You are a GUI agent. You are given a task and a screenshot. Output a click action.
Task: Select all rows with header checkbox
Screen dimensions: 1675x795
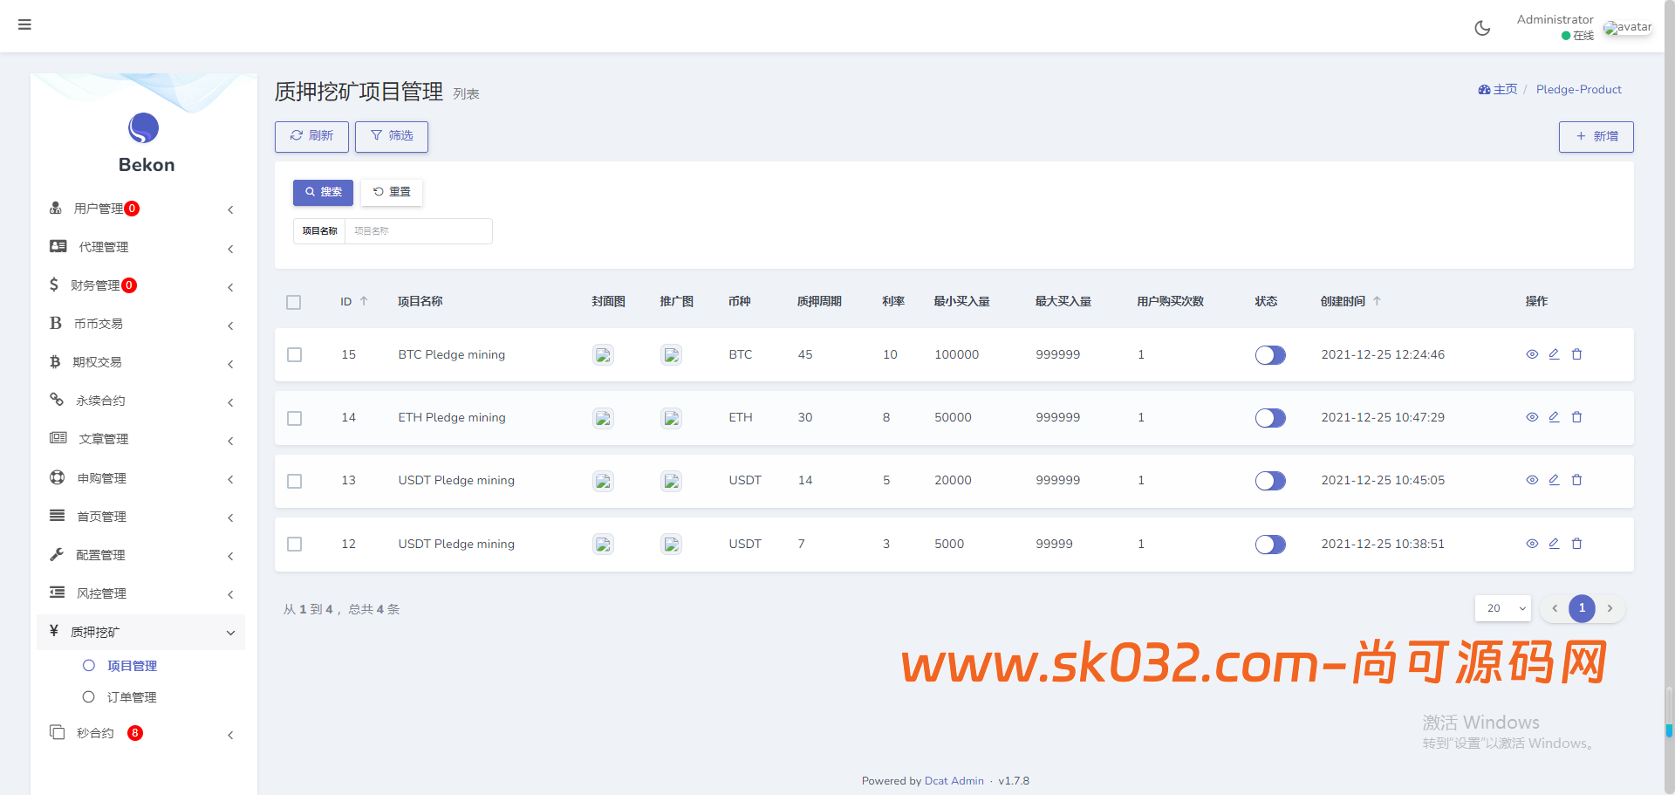tap(294, 302)
